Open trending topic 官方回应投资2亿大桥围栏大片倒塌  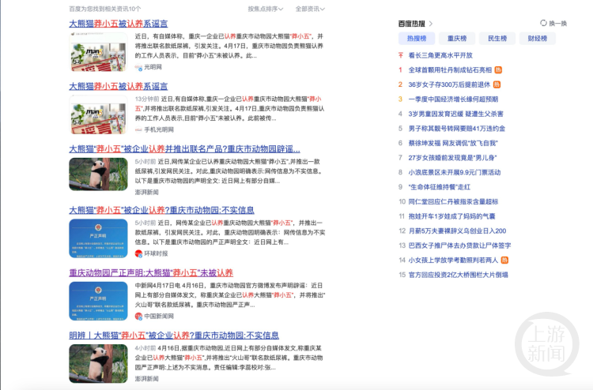[x=458, y=275]
